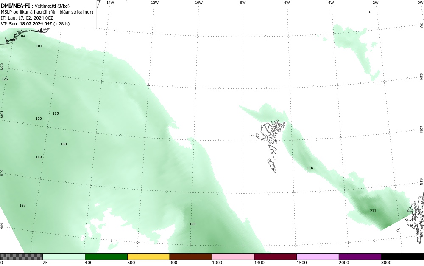Pick the dark green 400–500 legend swatch

[x=106, y=257]
